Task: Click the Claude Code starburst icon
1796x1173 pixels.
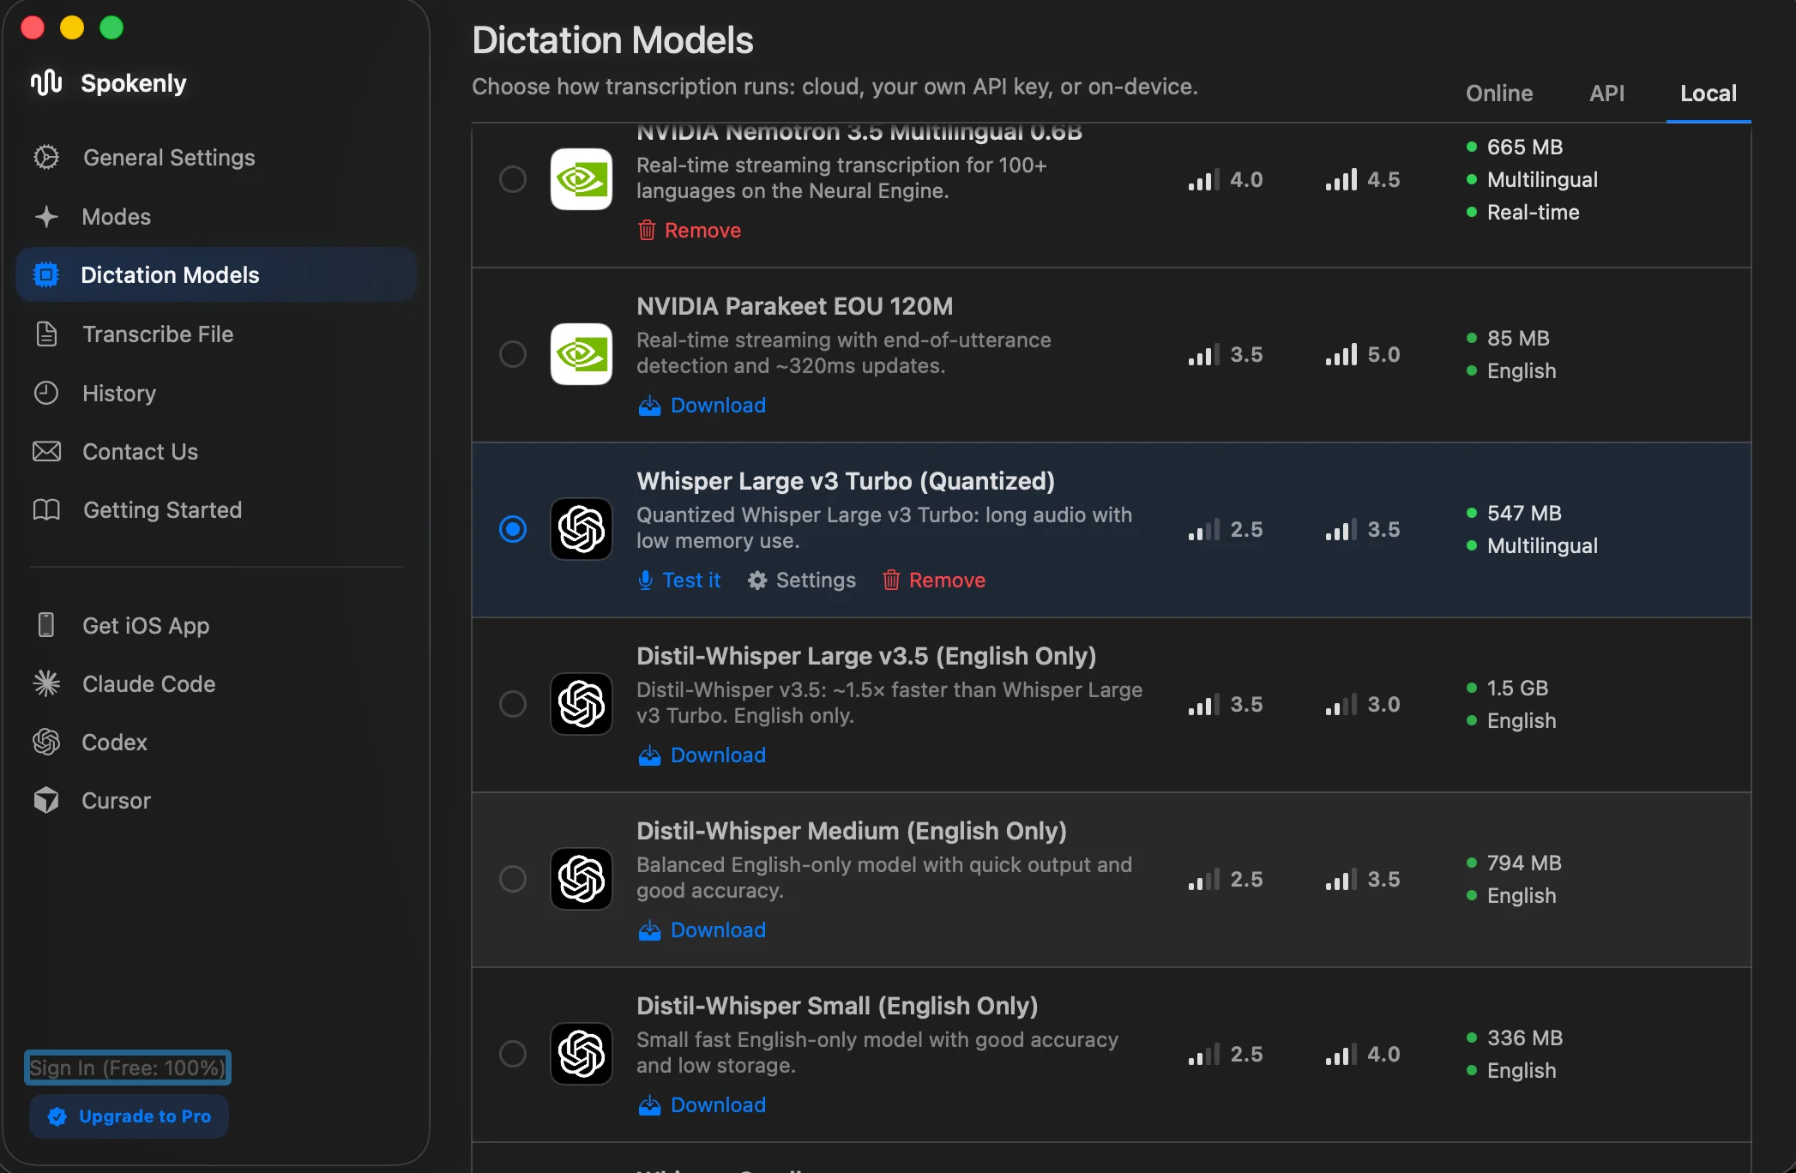Action: click(46, 683)
